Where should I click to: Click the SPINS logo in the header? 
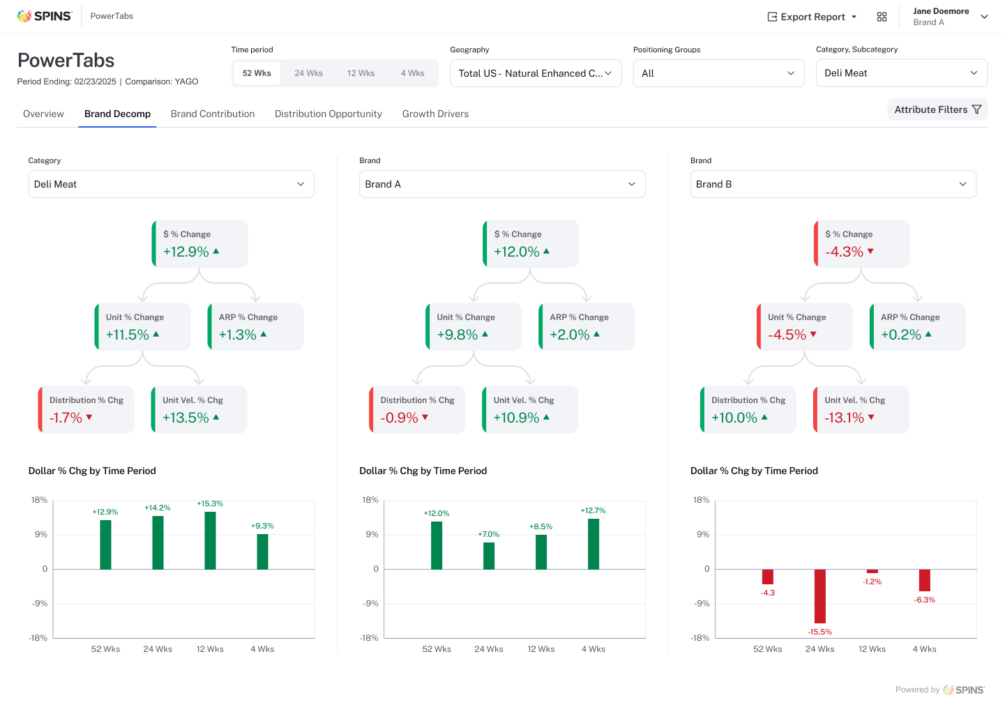(x=45, y=16)
